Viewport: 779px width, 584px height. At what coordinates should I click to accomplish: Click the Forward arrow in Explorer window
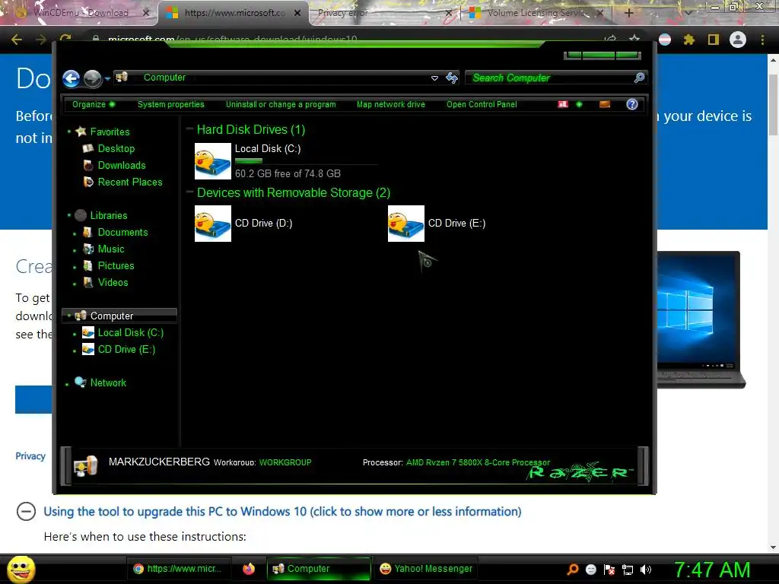click(x=92, y=78)
